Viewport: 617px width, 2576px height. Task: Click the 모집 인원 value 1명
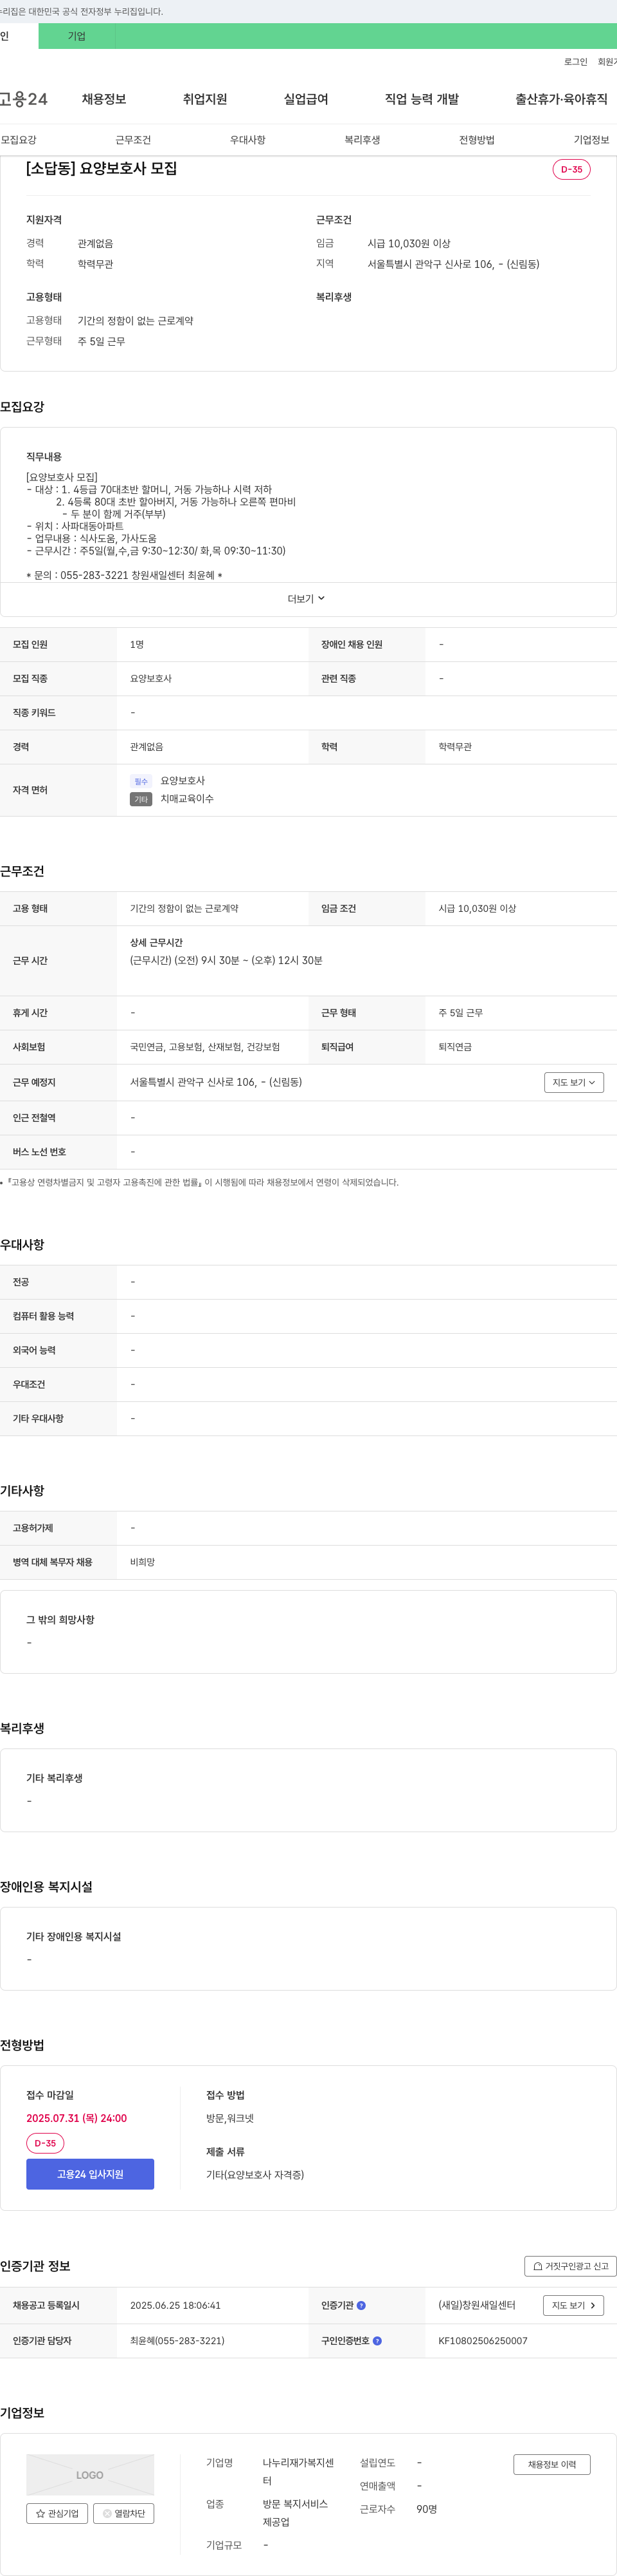click(137, 645)
